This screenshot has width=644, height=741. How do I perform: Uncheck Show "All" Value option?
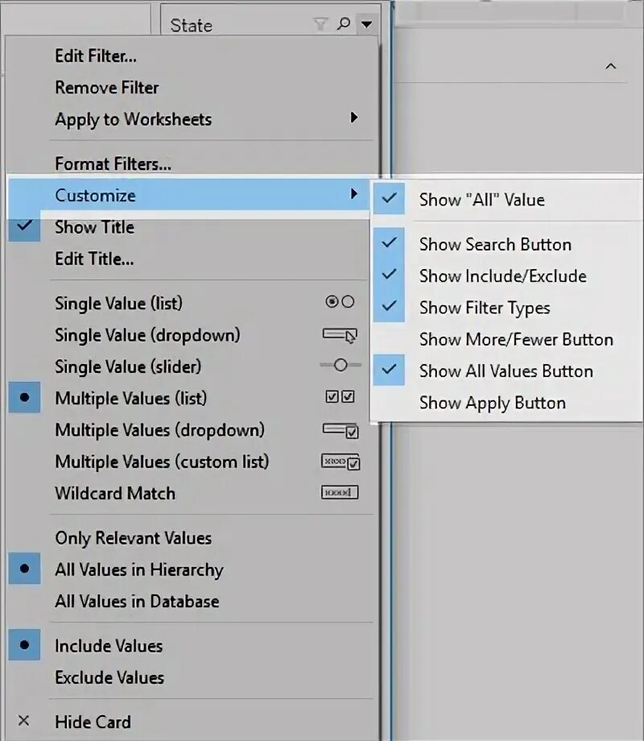(x=481, y=200)
